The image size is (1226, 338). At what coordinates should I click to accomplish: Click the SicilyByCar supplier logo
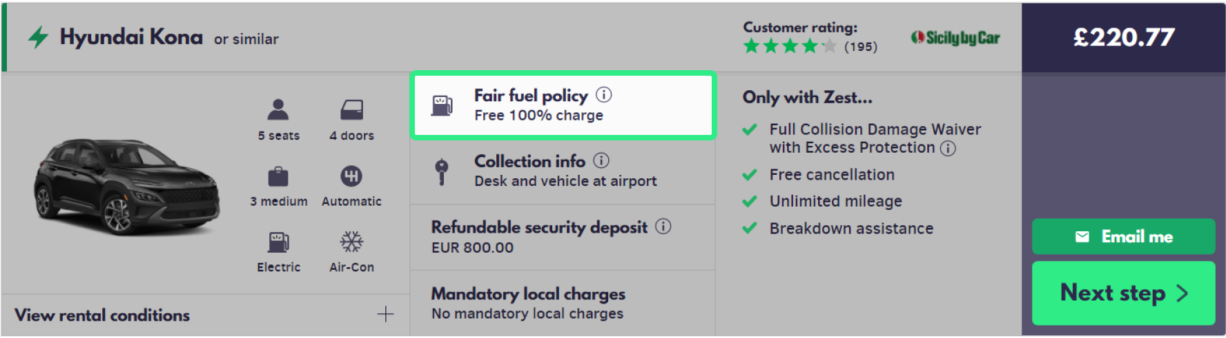pos(955,38)
